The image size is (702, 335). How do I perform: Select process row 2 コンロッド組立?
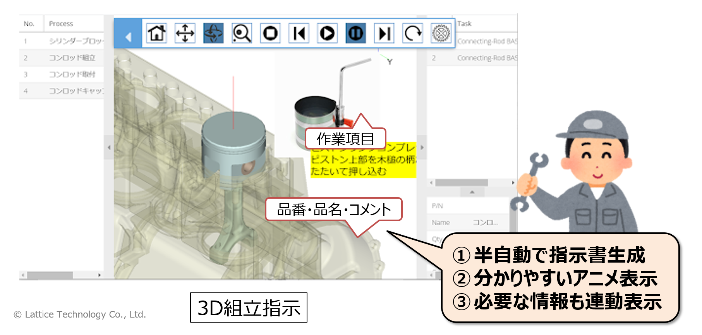click(62, 57)
